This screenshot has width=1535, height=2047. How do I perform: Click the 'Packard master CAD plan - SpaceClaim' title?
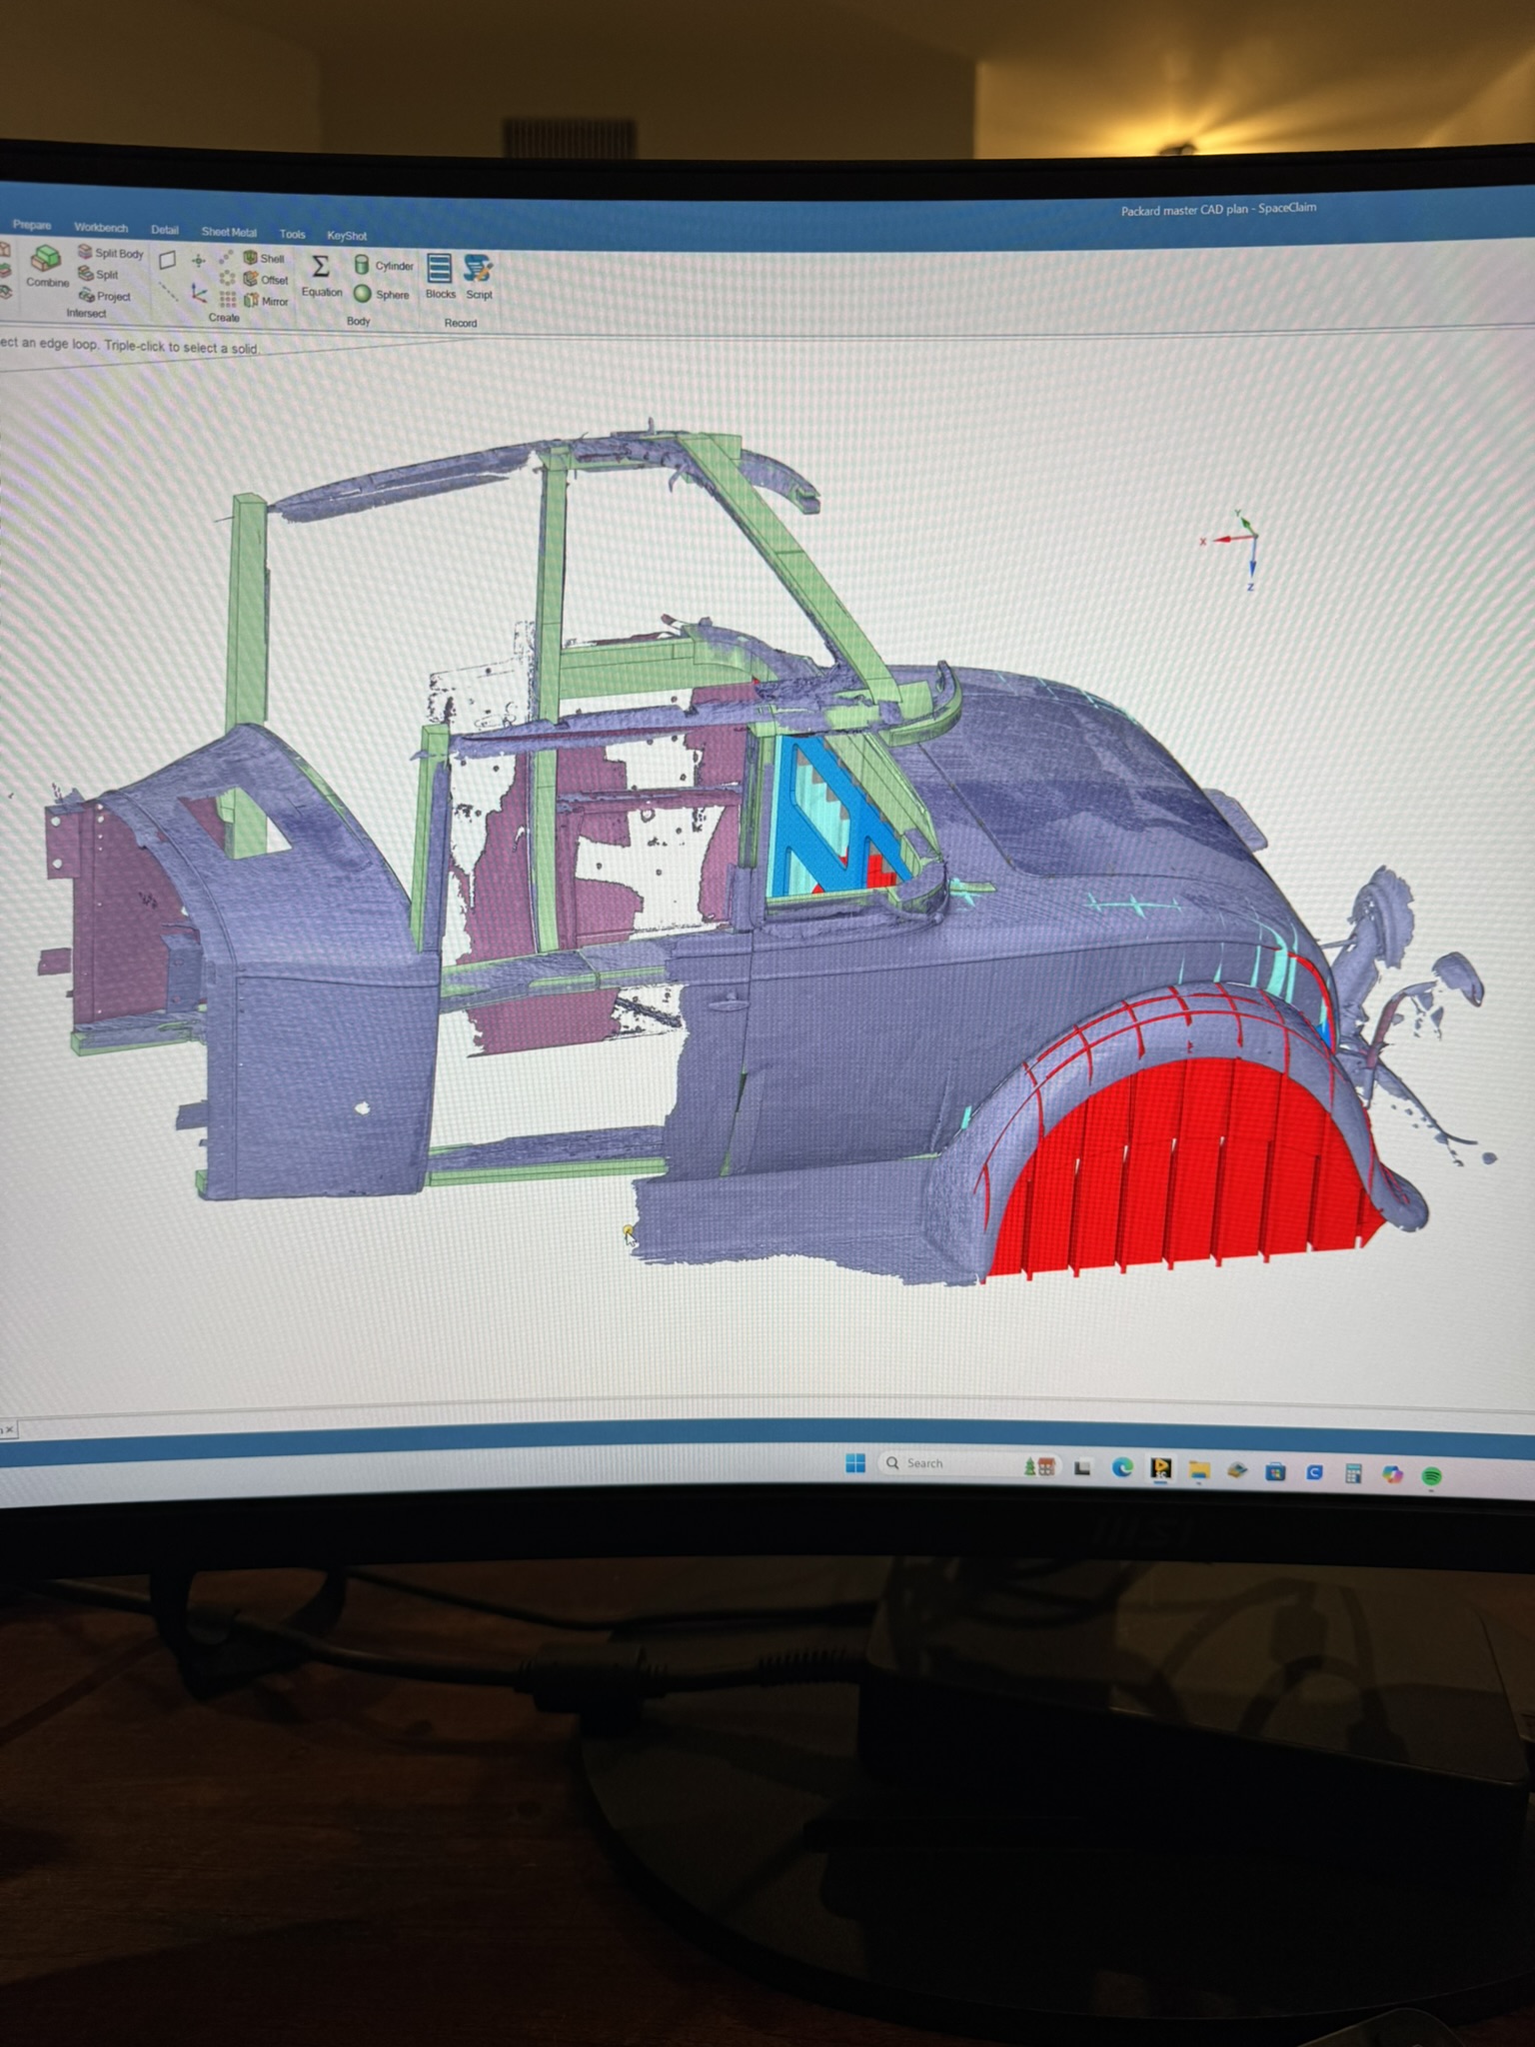point(1218,209)
